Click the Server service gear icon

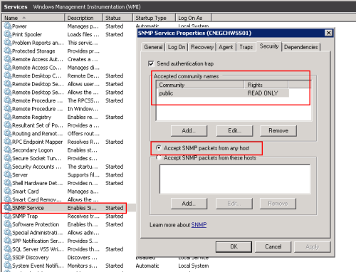[x=8, y=174]
